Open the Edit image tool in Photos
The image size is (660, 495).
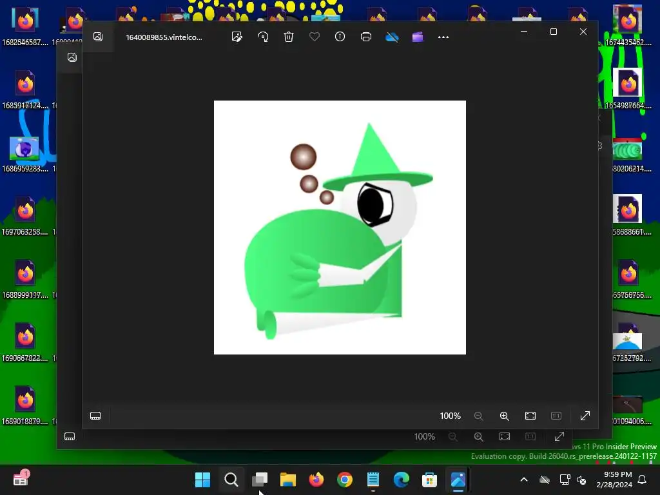click(237, 37)
